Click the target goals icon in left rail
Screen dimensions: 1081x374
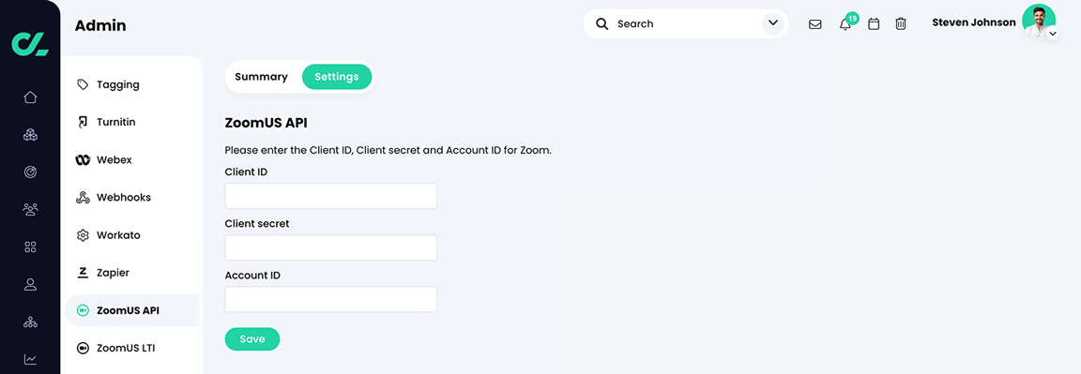click(30, 172)
